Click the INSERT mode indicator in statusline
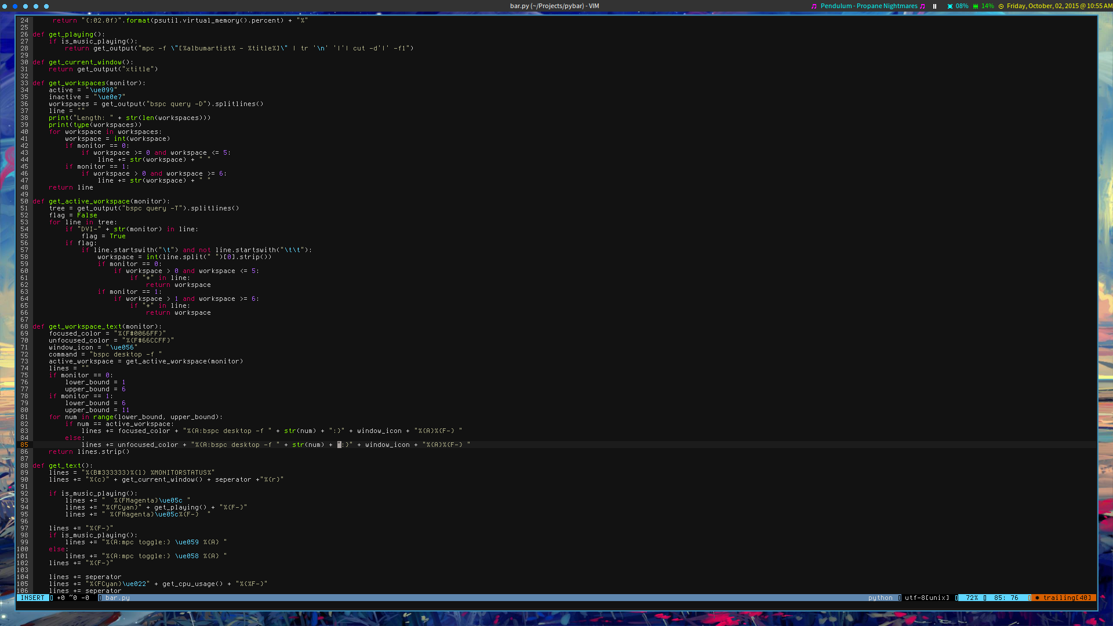 [x=32, y=598]
